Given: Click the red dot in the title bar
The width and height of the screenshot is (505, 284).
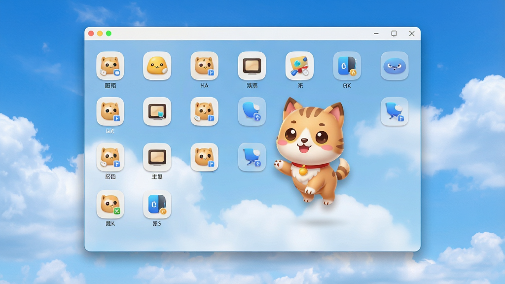Looking at the screenshot, I should click(x=91, y=34).
